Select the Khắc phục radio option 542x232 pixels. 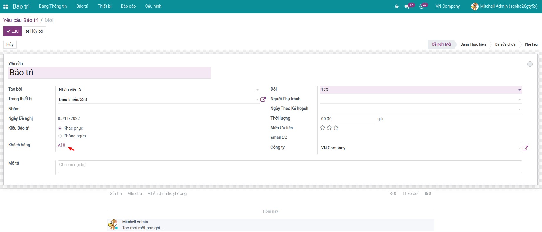click(60, 128)
